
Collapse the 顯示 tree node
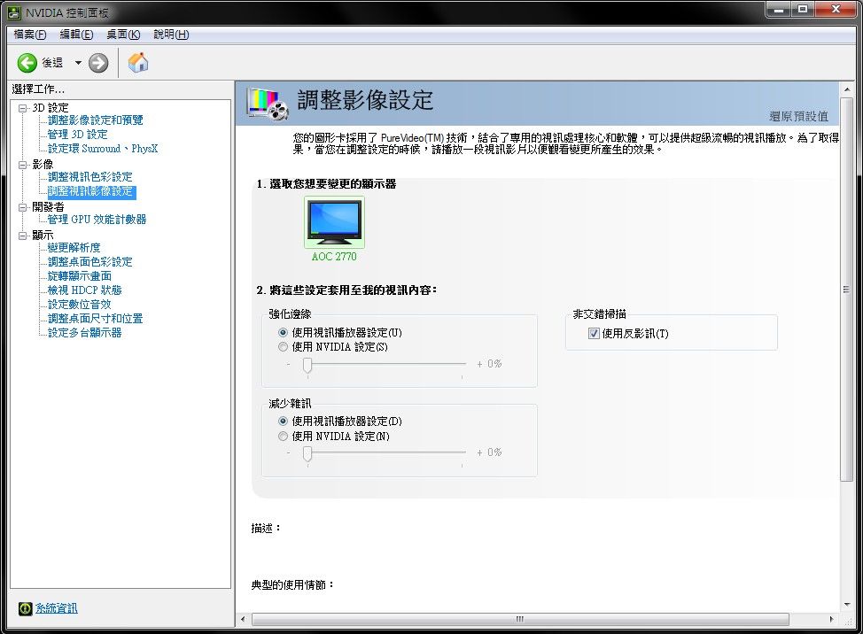point(23,236)
